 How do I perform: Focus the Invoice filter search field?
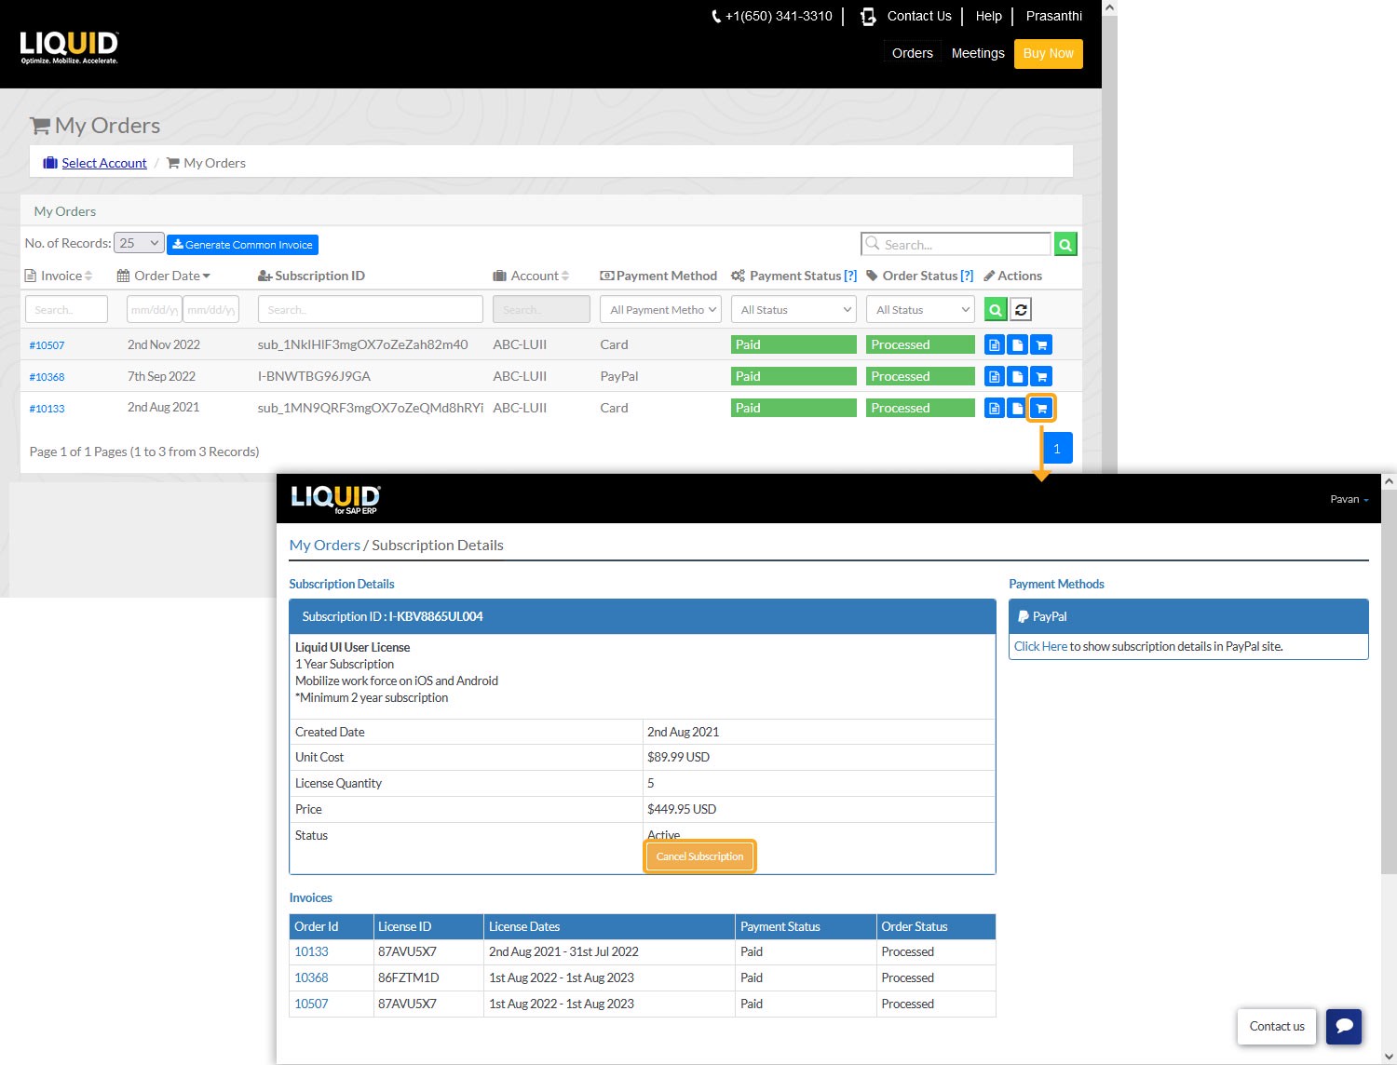tap(66, 310)
